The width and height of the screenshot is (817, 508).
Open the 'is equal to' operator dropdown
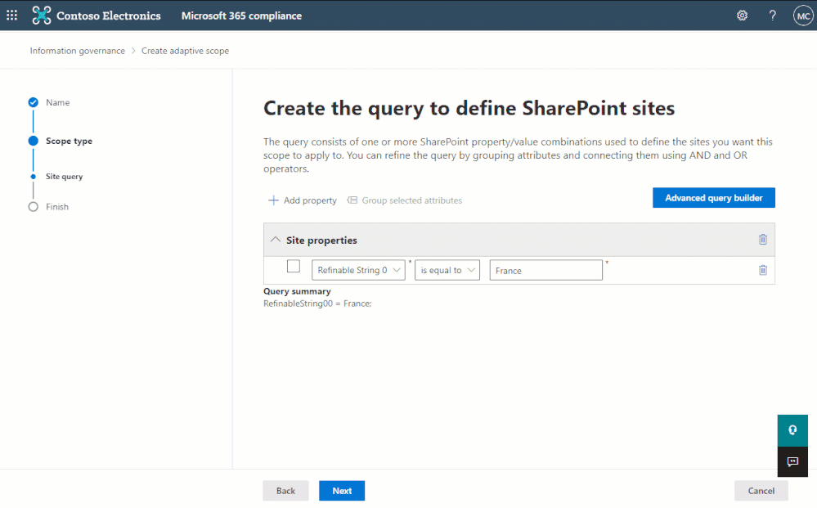[x=447, y=270]
